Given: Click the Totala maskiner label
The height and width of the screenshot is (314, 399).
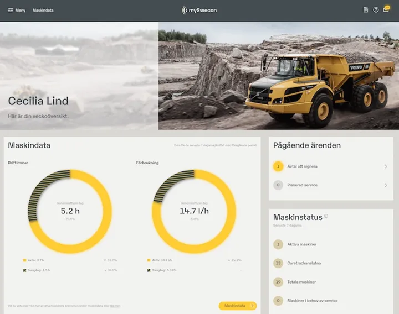Looking at the screenshot, I should tap(301, 282).
